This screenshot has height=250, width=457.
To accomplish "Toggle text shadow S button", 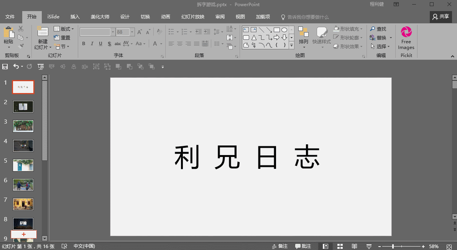I will (x=109, y=44).
